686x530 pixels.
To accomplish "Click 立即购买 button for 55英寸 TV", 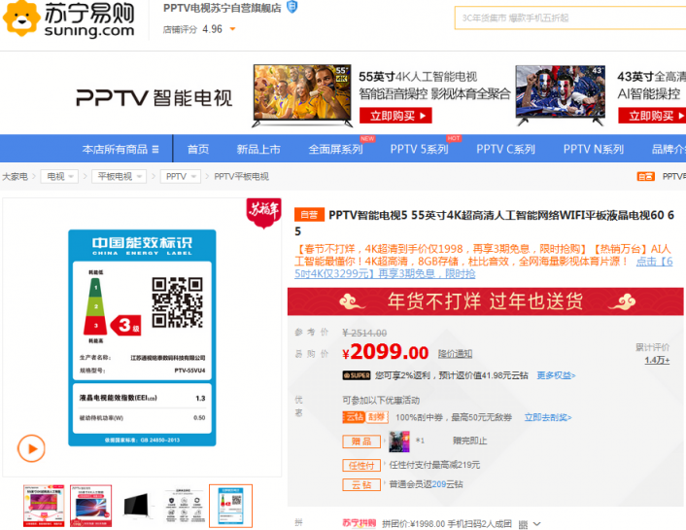I will (x=395, y=116).
